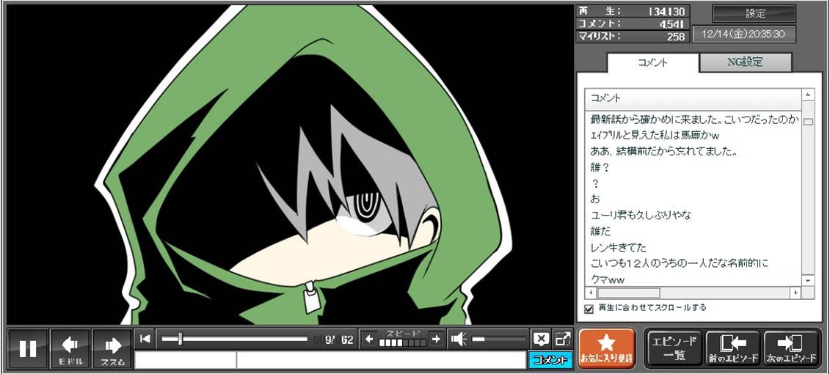This screenshot has height=374, width=830.
Task: Decrease playback speed with left arrow
Action: [369, 339]
